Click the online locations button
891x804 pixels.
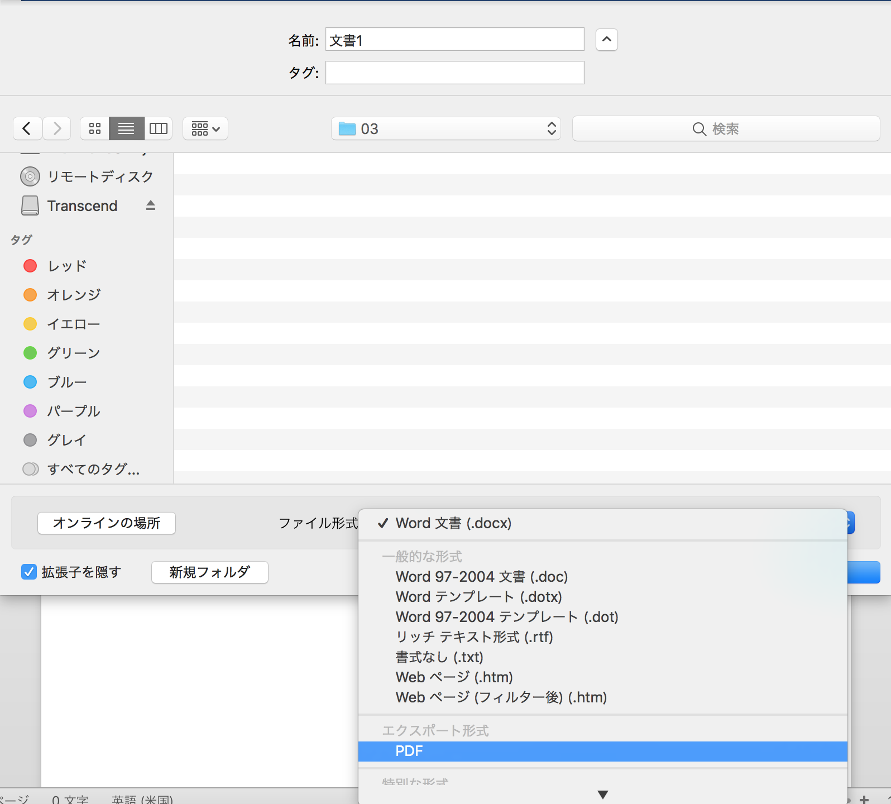tap(107, 523)
